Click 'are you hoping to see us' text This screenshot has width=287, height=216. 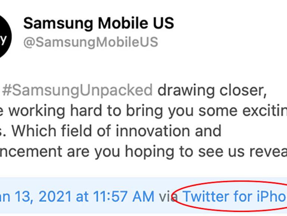(x=155, y=152)
